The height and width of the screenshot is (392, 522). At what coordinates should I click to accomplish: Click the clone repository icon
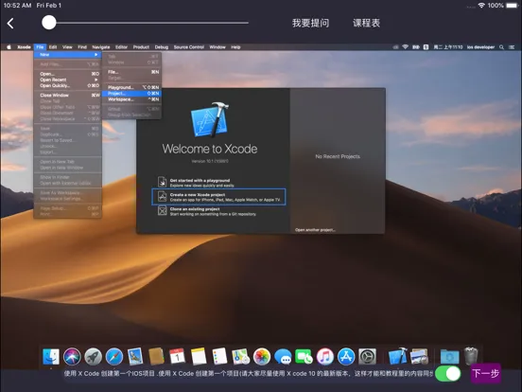click(162, 210)
